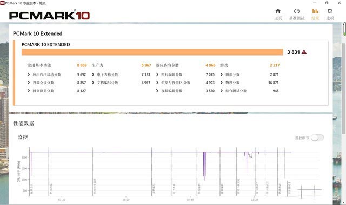This screenshot has height=205, width=346.
Task: Expand the 物理分数 row
Action: [x=222, y=83]
